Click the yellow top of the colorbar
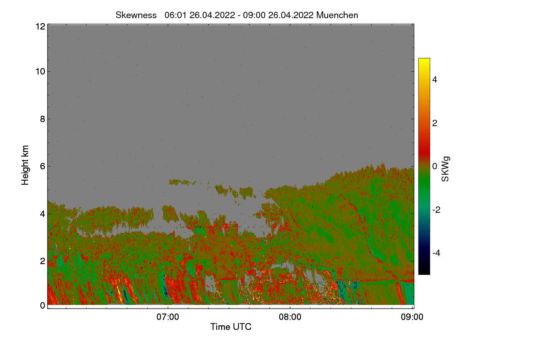This screenshot has height=363, width=544. click(x=424, y=62)
